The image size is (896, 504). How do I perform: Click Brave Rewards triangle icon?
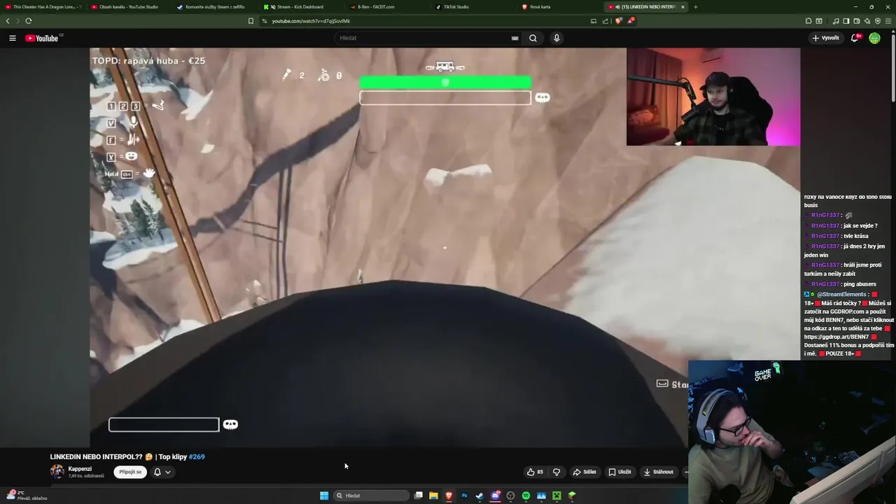(631, 21)
